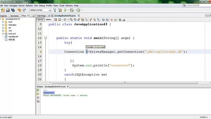This screenshot has width=211, height=119.
Task: Click the lightbulb hint on line 15
Action: (41, 52)
